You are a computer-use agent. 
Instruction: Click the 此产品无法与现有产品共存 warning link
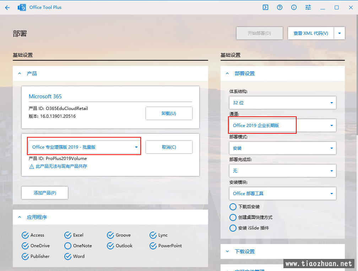61,166
